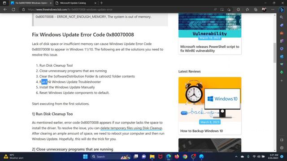Open the How to Backup Windows 10 review
This screenshot has width=287, height=161.
click(x=201, y=131)
